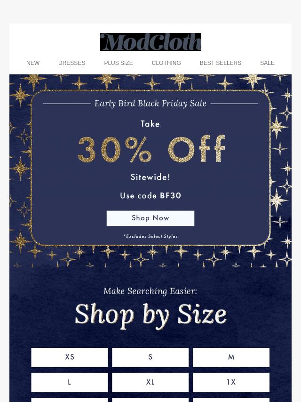Image resolution: width=301 pixels, height=402 pixels.
Task: Click the ModCloth logo
Action: coord(150,42)
